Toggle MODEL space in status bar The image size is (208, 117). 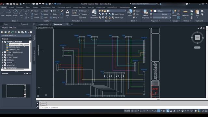127,111
